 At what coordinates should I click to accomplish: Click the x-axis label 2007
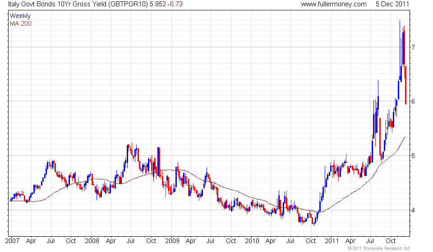[x=12, y=241]
